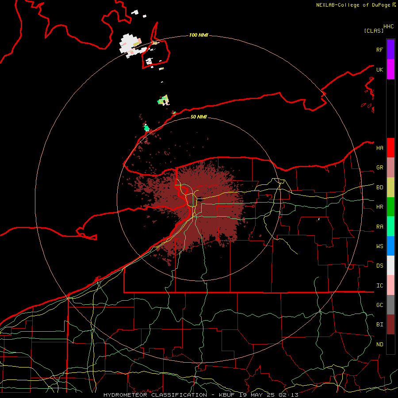Select the "[CLAS]" legend header text
The width and height of the screenshot is (398, 398).
point(374,31)
